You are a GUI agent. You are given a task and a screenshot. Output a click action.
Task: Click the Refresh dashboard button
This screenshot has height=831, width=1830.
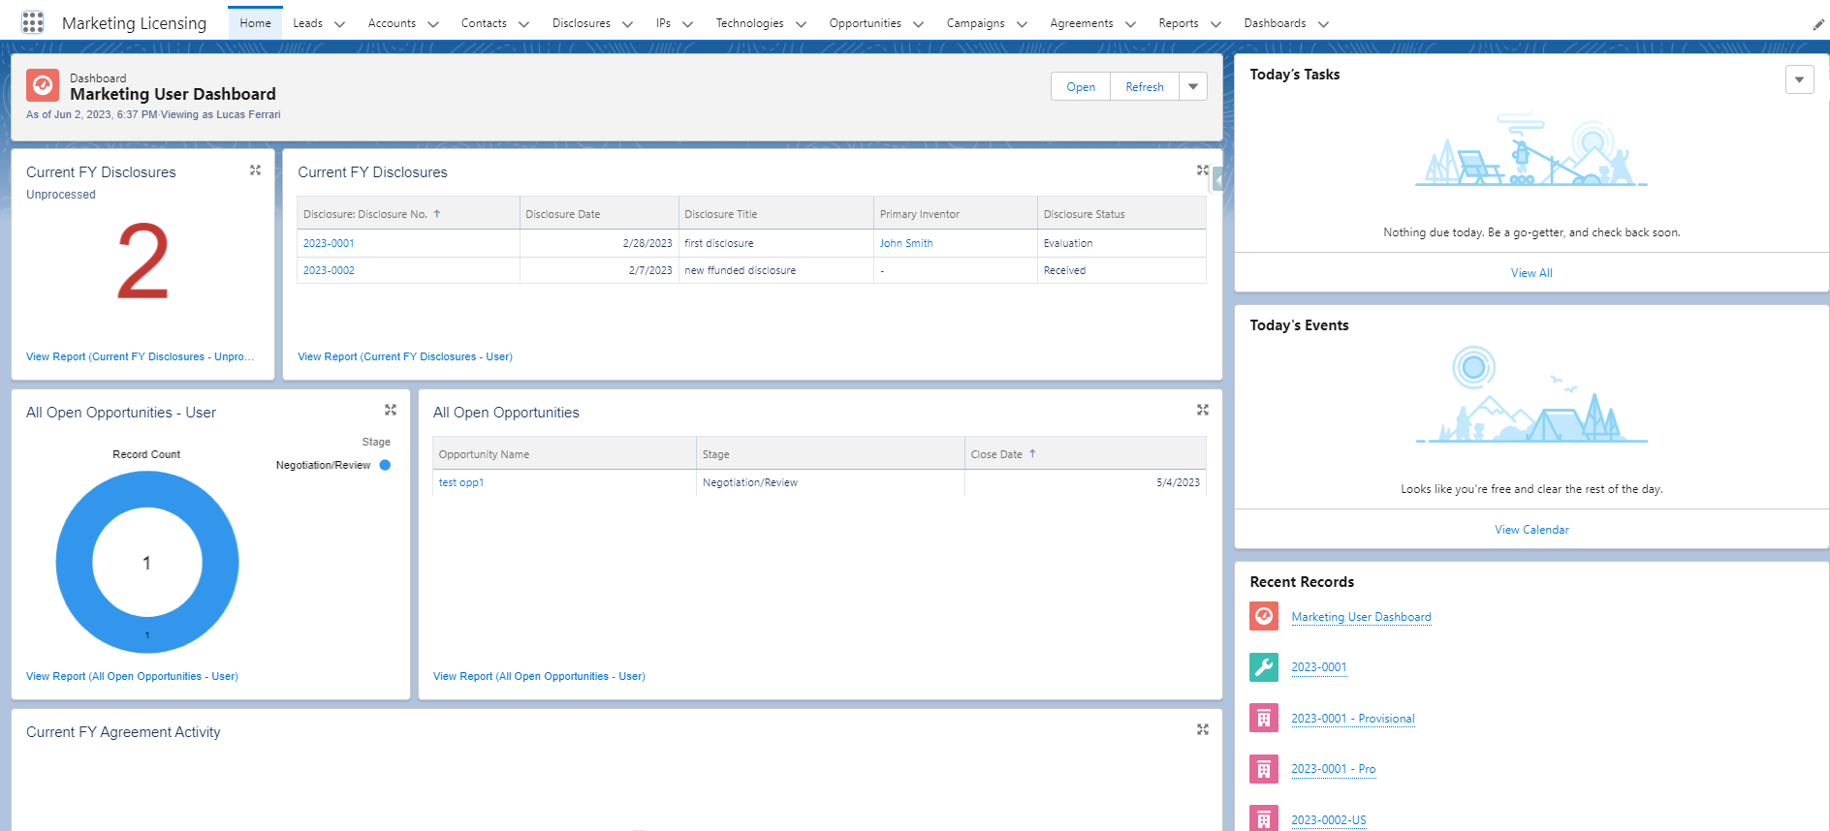click(1145, 86)
